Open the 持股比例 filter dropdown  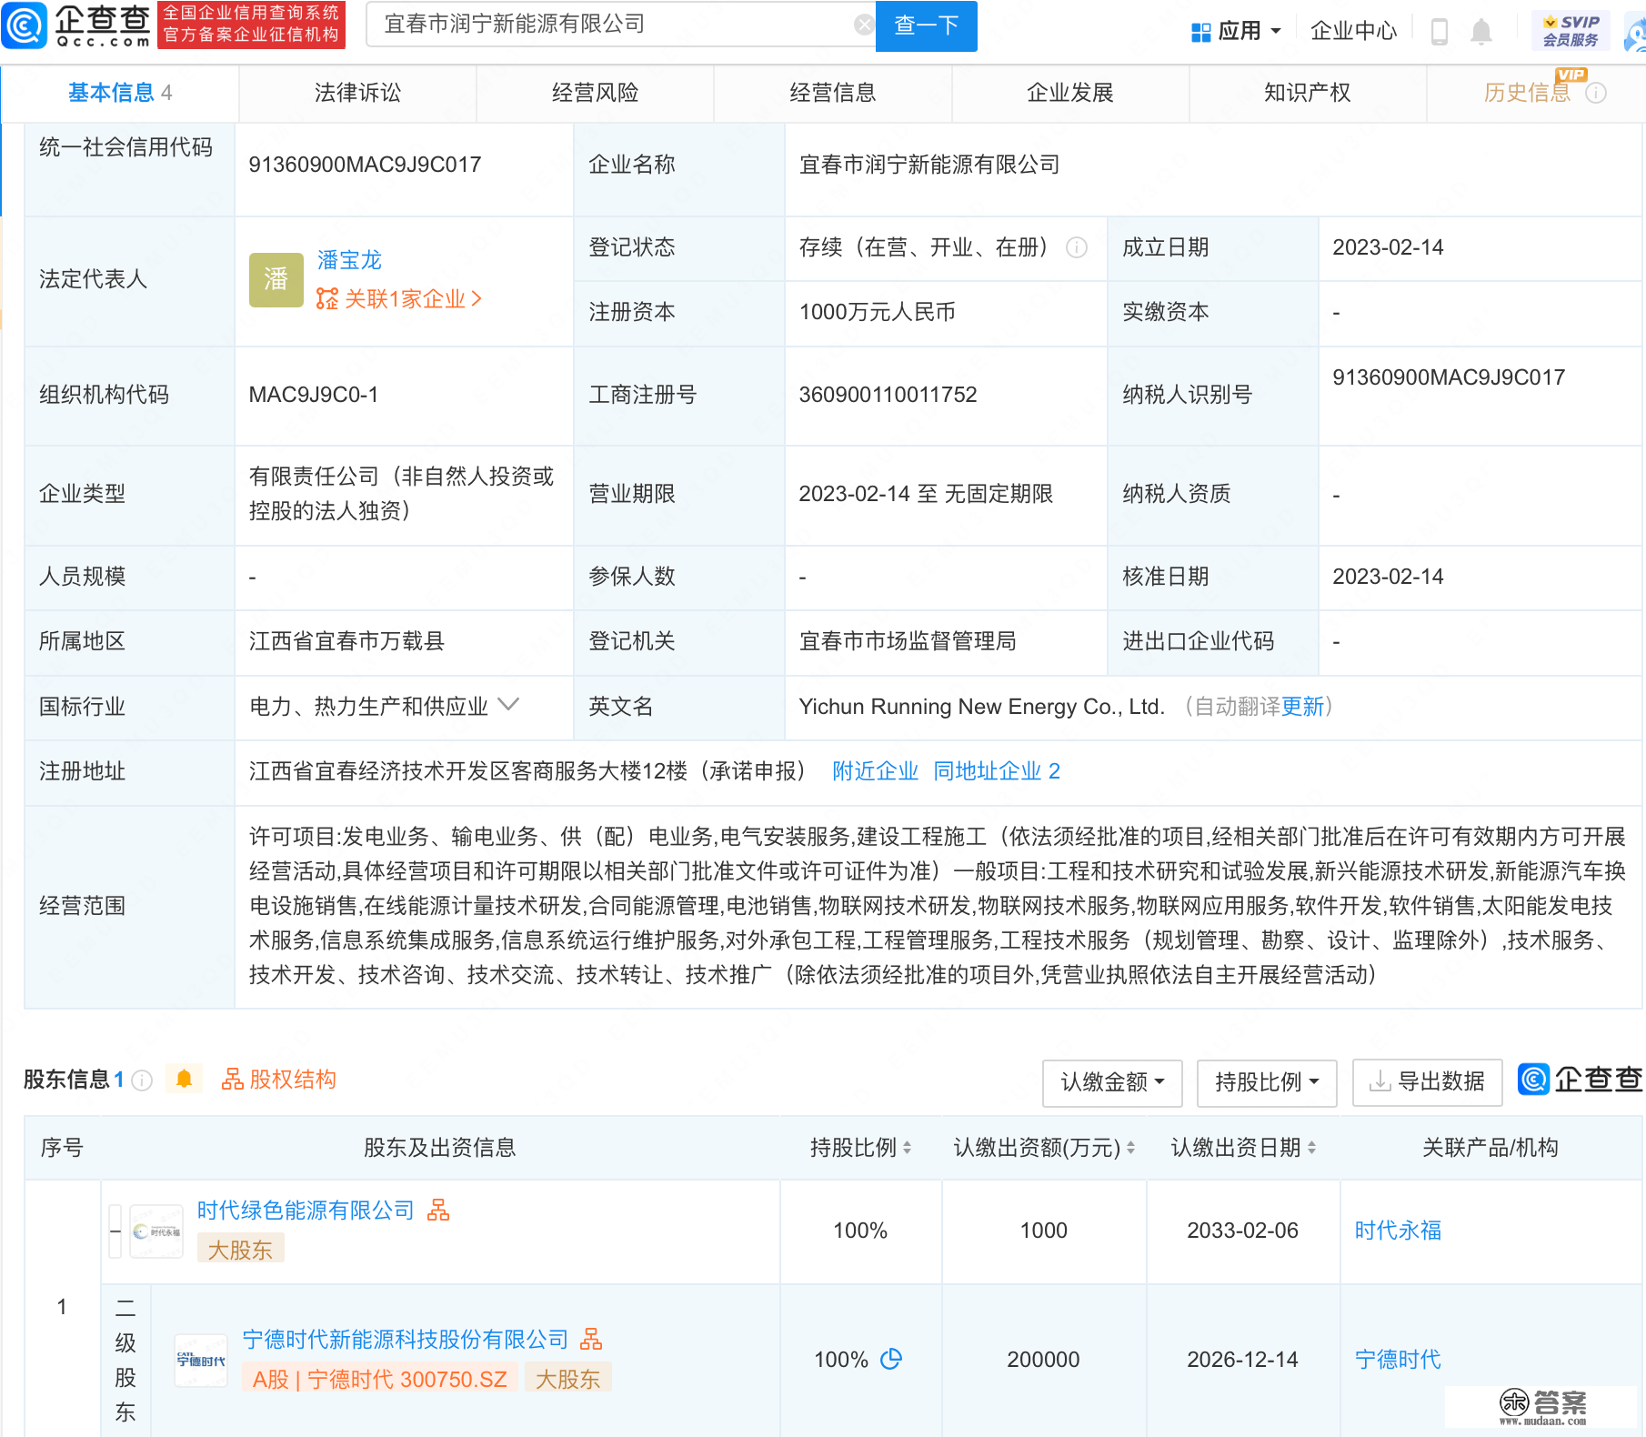click(x=1267, y=1082)
